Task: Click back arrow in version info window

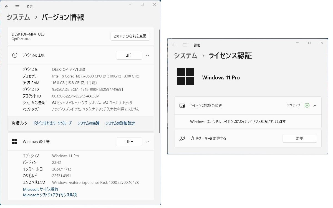Action: (7, 6)
